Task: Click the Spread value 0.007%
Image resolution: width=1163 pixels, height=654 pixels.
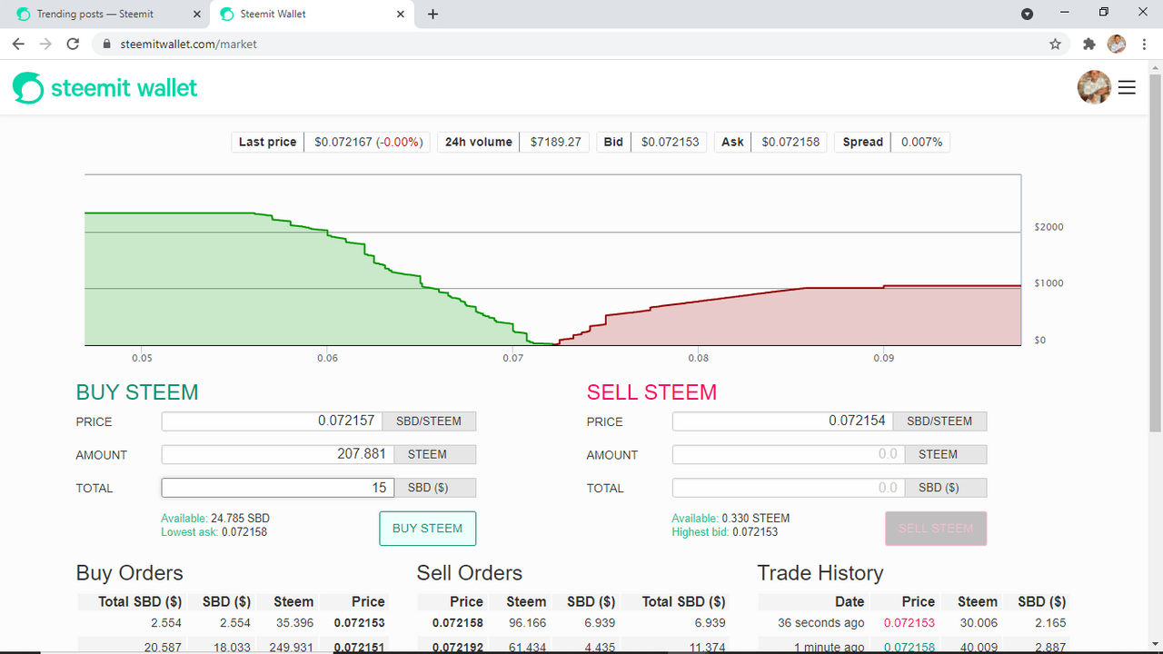Action: (x=921, y=142)
